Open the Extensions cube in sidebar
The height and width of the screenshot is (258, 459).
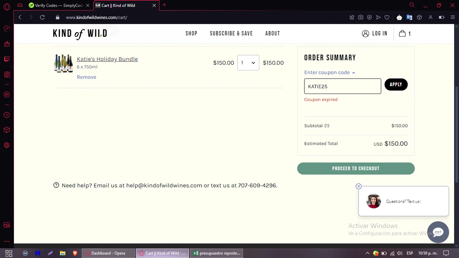pyautogui.click(x=7, y=130)
